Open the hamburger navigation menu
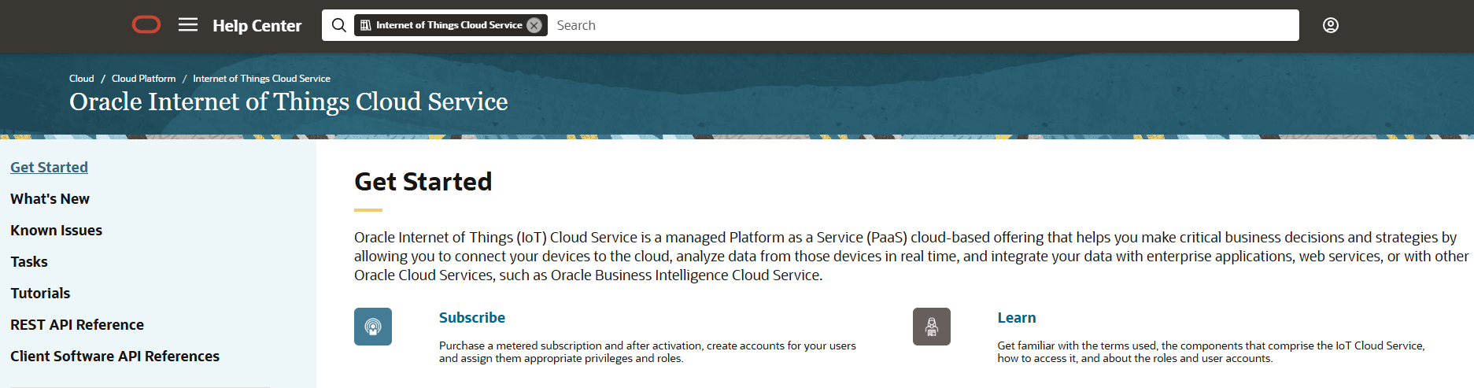The width and height of the screenshot is (1474, 388). [188, 25]
